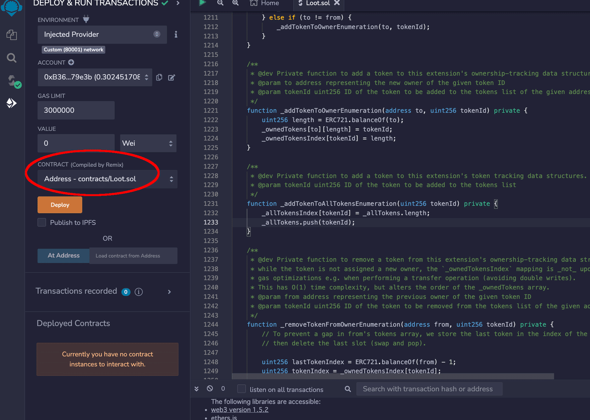Image resolution: width=590 pixels, height=420 pixels.
Task: Click the green Run script play icon
Action: [202, 3]
